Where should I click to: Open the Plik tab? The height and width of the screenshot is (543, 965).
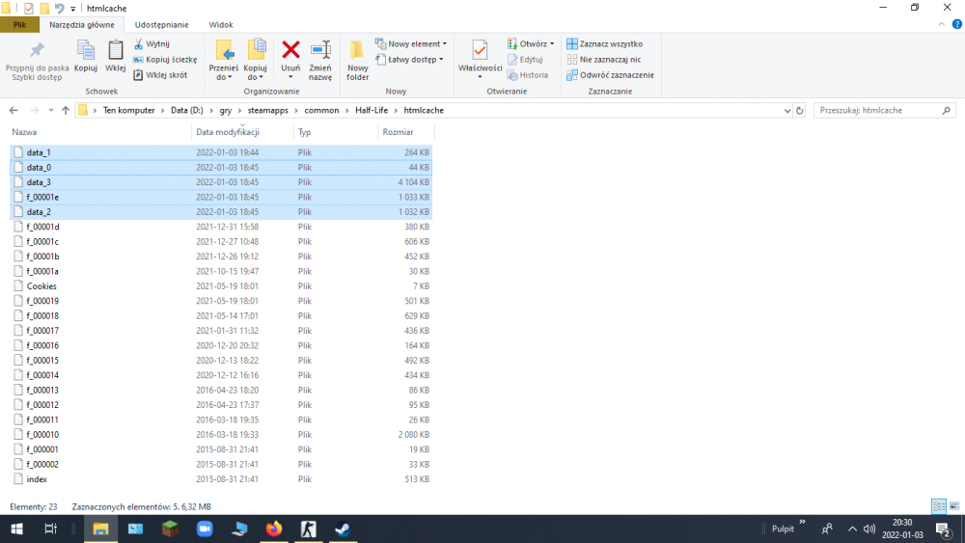19,25
